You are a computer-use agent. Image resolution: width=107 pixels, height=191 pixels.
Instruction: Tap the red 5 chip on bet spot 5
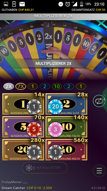34,129
